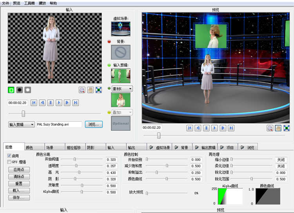Select the 虚拟场景 studio thumbnail

coord(120,29)
